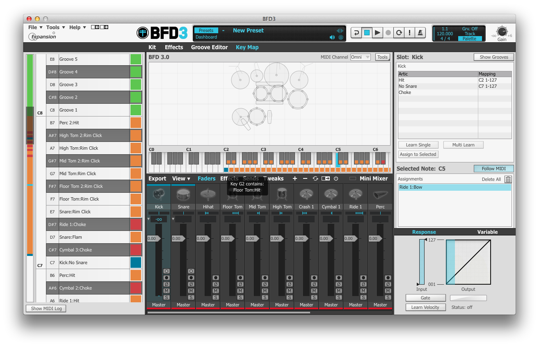Select the Perc cowbell channel icon

tap(380, 194)
